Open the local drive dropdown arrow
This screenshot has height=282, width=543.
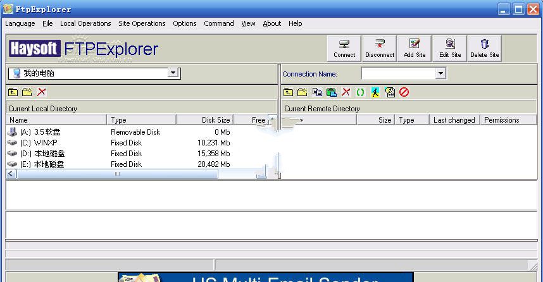pyautogui.click(x=173, y=73)
